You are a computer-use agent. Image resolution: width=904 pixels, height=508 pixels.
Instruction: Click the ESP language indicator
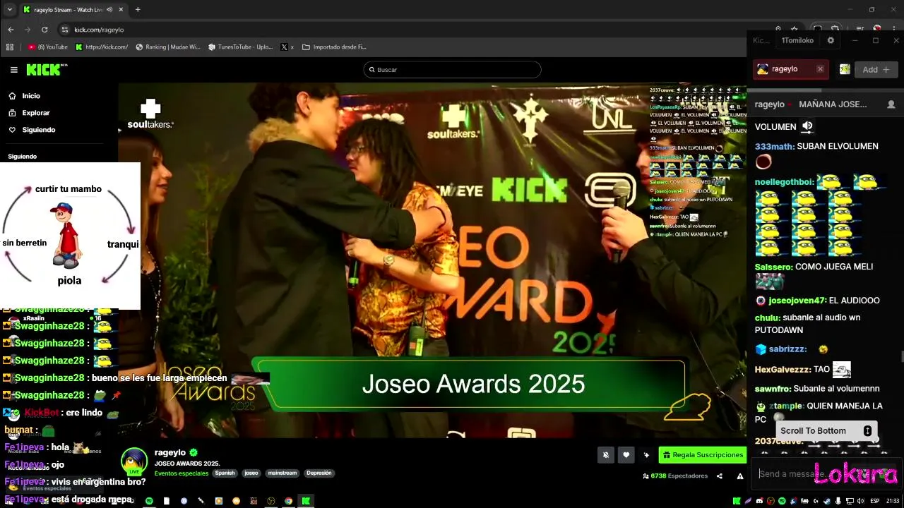(875, 501)
